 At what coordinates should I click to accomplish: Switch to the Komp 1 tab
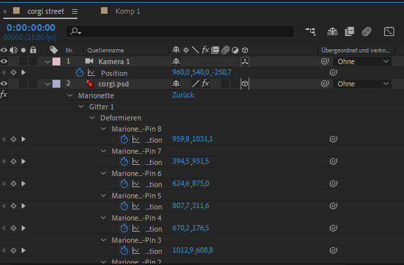point(128,12)
